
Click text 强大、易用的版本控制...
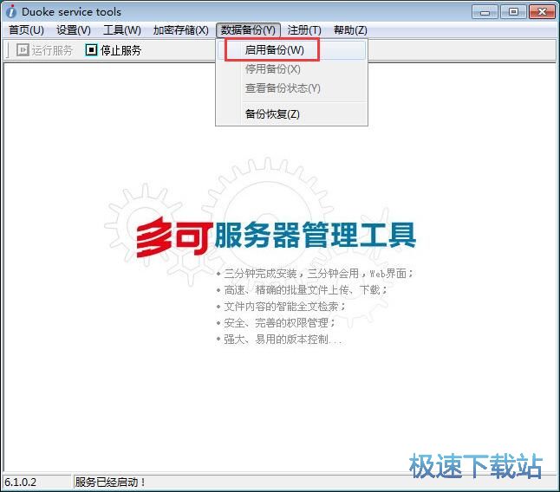pyautogui.click(x=276, y=340)
